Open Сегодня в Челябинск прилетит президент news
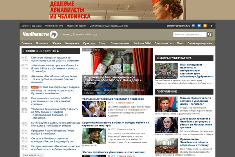This screenshot has height=157, width=235. coord(52,140)
